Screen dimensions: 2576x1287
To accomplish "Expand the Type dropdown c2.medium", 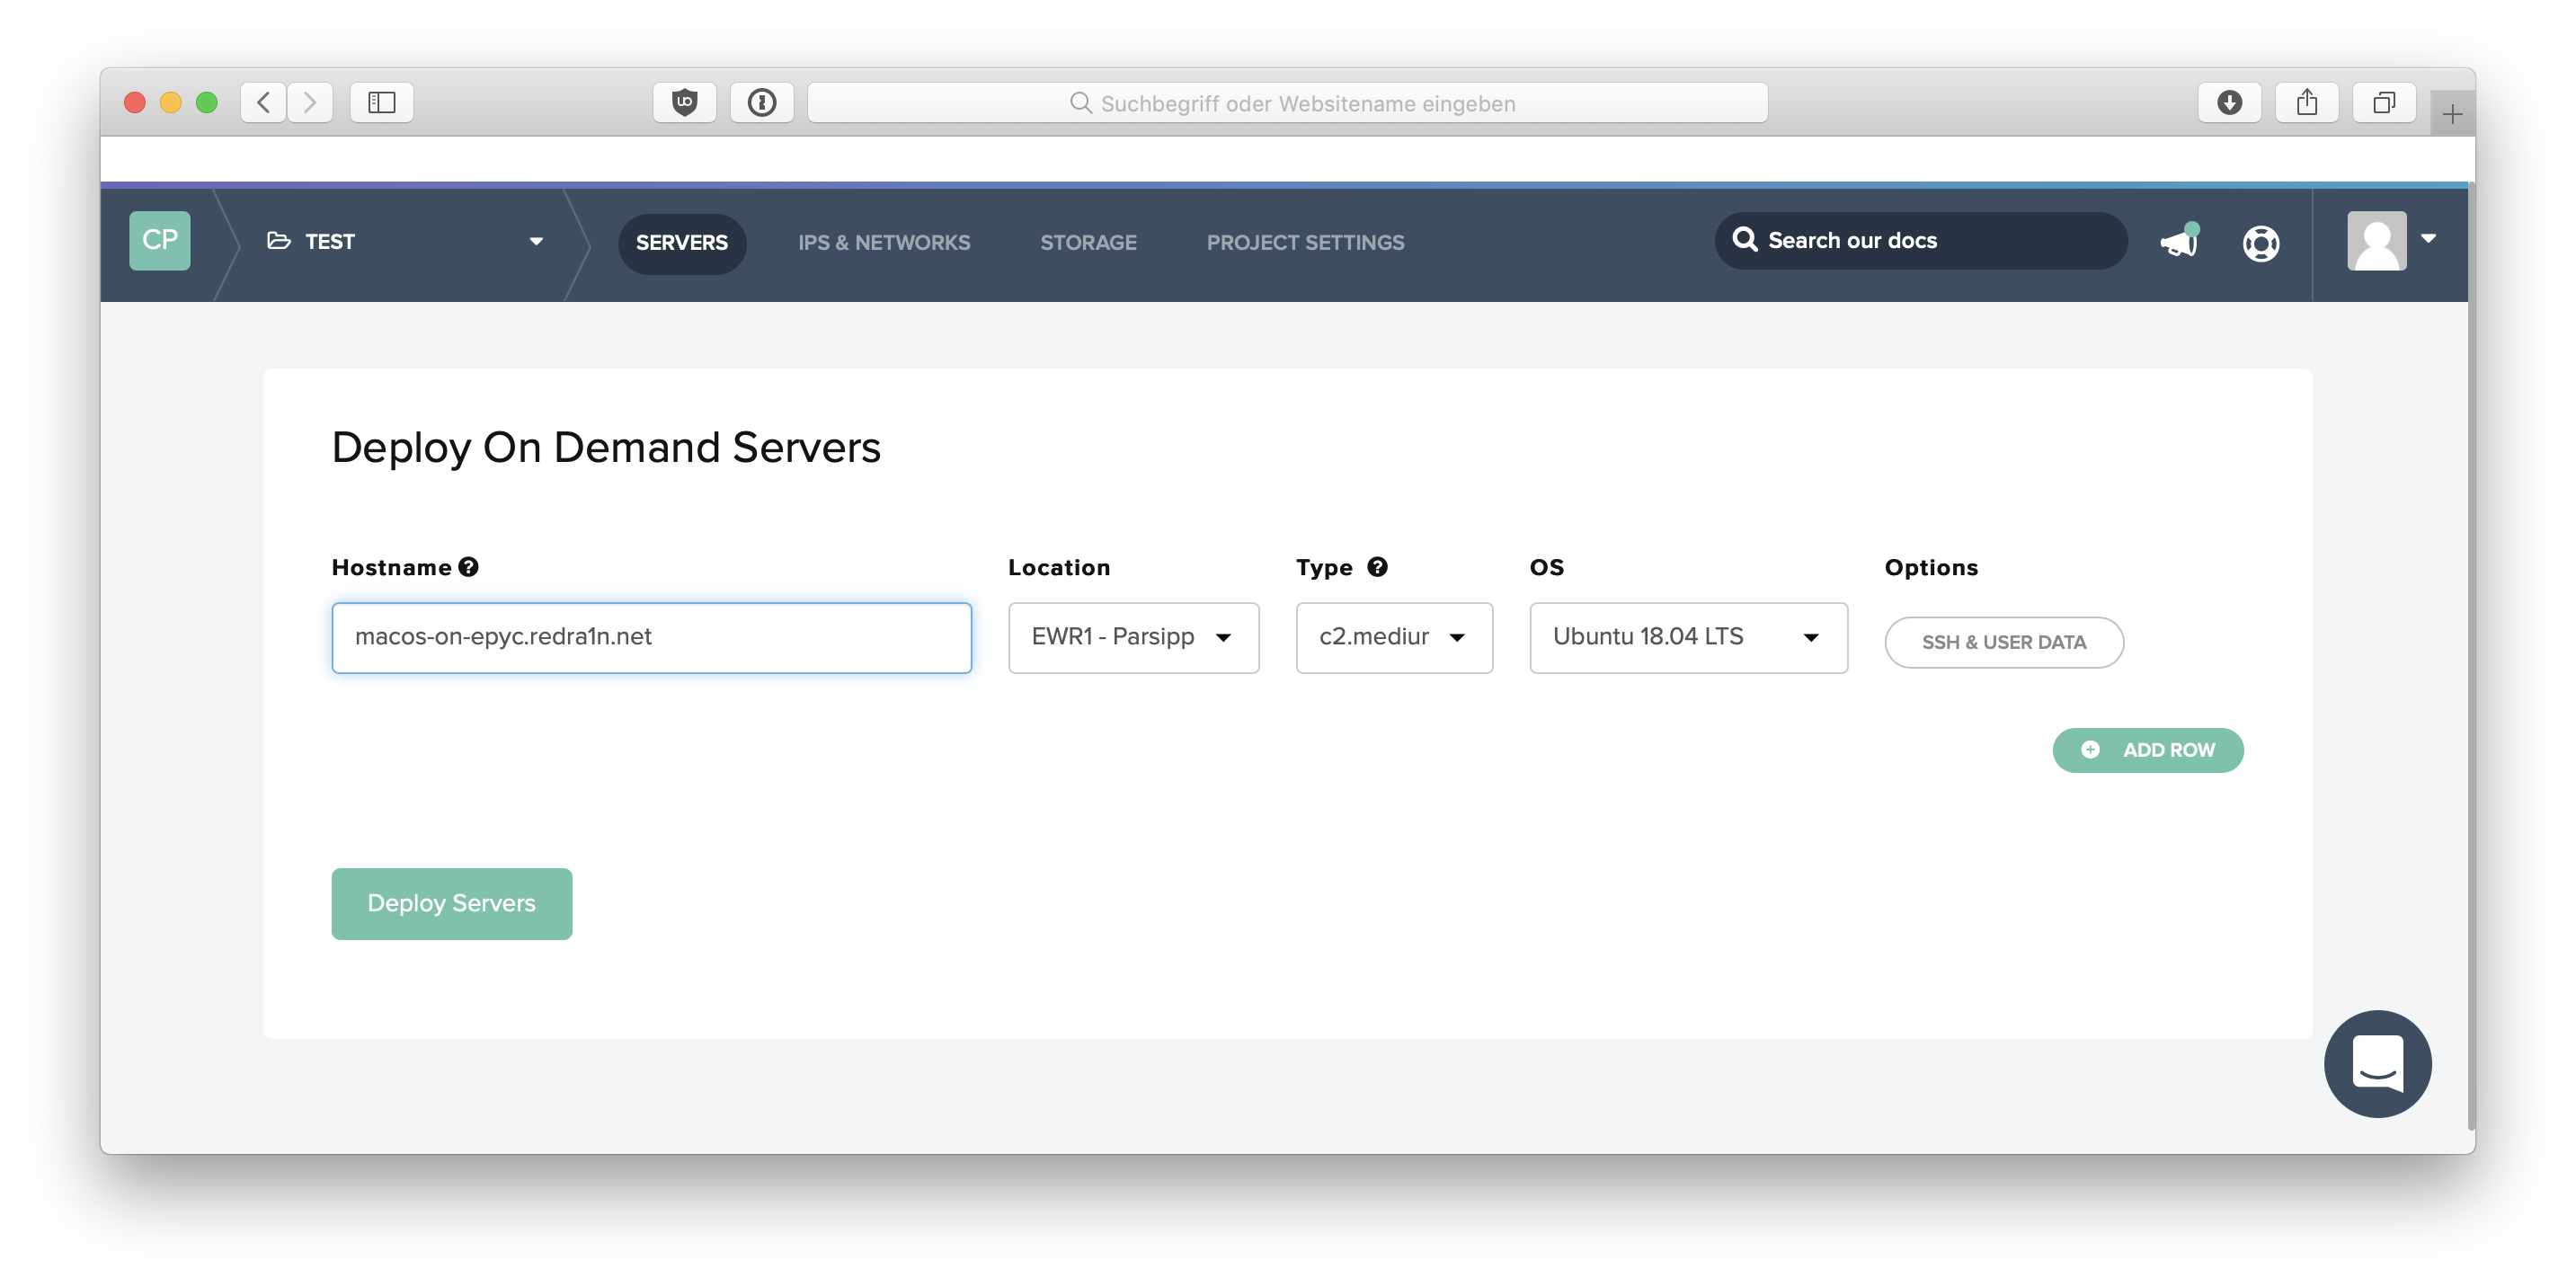I will pos(1394,637).
